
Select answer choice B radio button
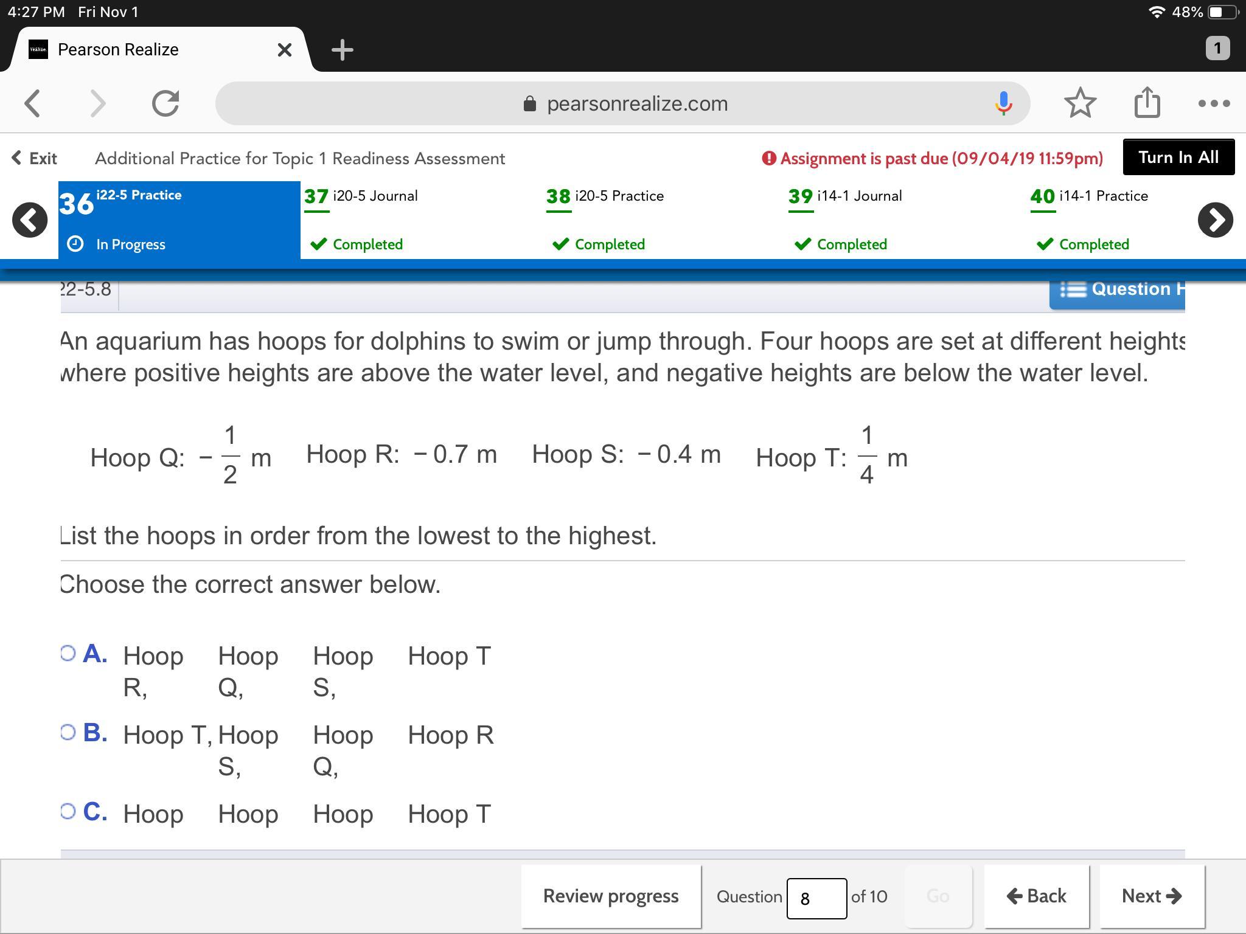68,733
